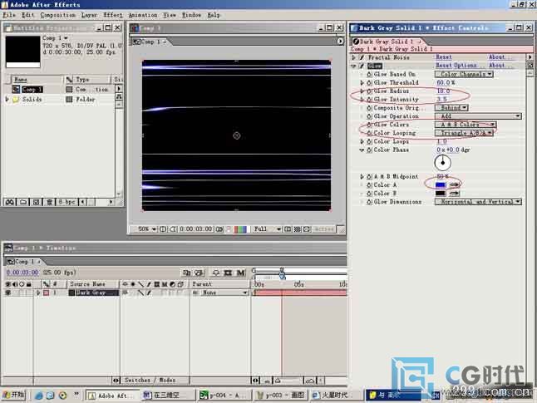
Task: Open Glow Operation dropdown showing Add
Action: (x=479, y=116)
